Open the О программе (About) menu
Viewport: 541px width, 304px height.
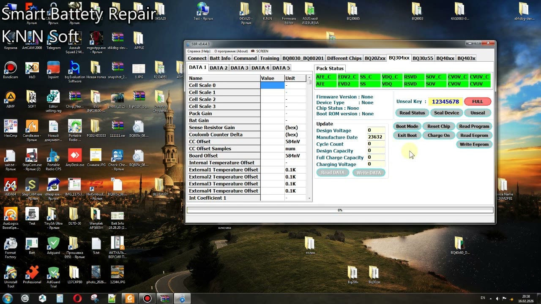231,51
